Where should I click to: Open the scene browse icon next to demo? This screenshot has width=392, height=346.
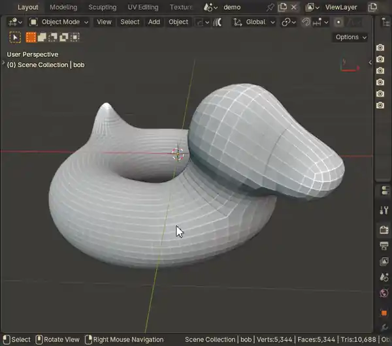(210, 7)
